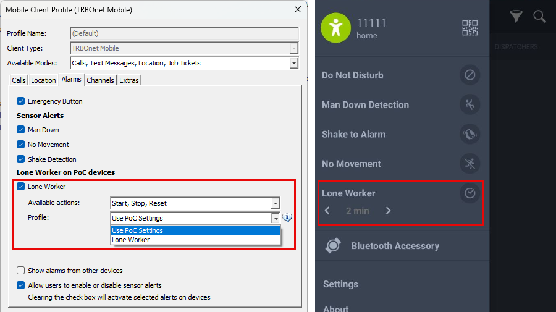Tap the Do Not Disturb label
Image resolution: width=556 pixels, height=312 pixels.
pyautogui.click(x=353, y=75)
